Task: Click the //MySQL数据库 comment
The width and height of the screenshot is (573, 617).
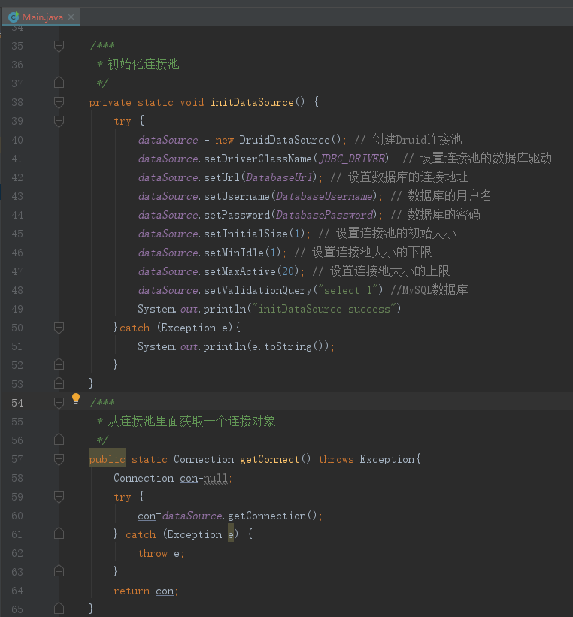Action: coord(429,290)
